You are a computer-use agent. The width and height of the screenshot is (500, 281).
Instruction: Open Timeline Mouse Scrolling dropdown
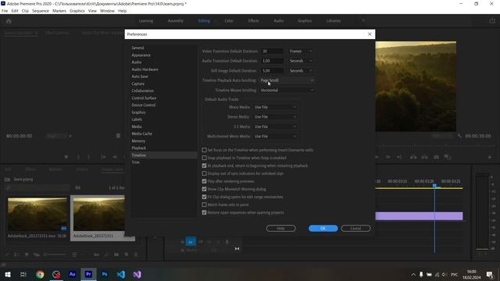pos(287,91)
